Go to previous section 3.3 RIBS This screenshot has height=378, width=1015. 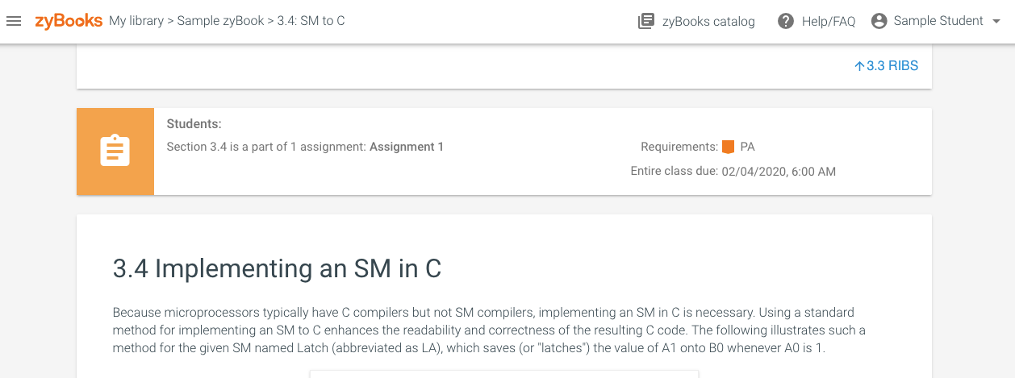point(892,66)
